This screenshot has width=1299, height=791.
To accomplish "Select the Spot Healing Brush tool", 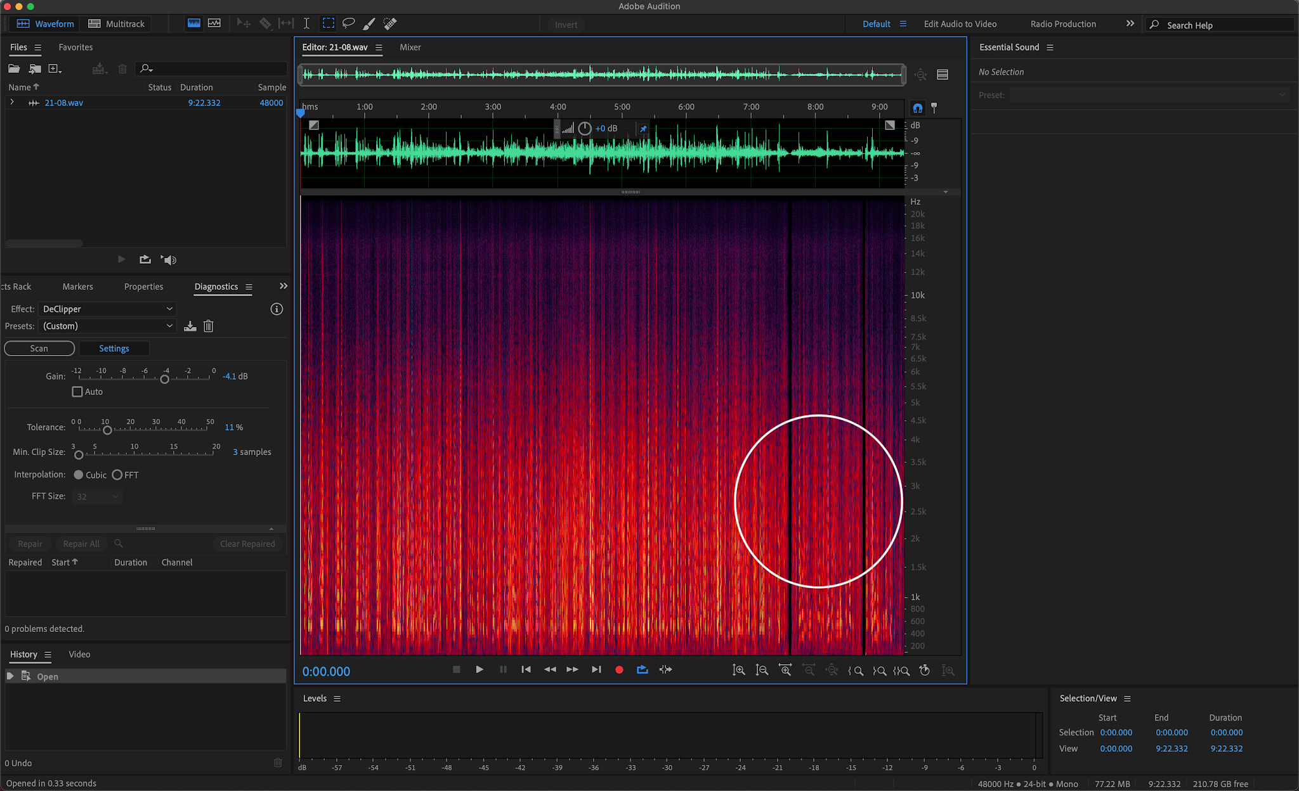I will [390, 23].
